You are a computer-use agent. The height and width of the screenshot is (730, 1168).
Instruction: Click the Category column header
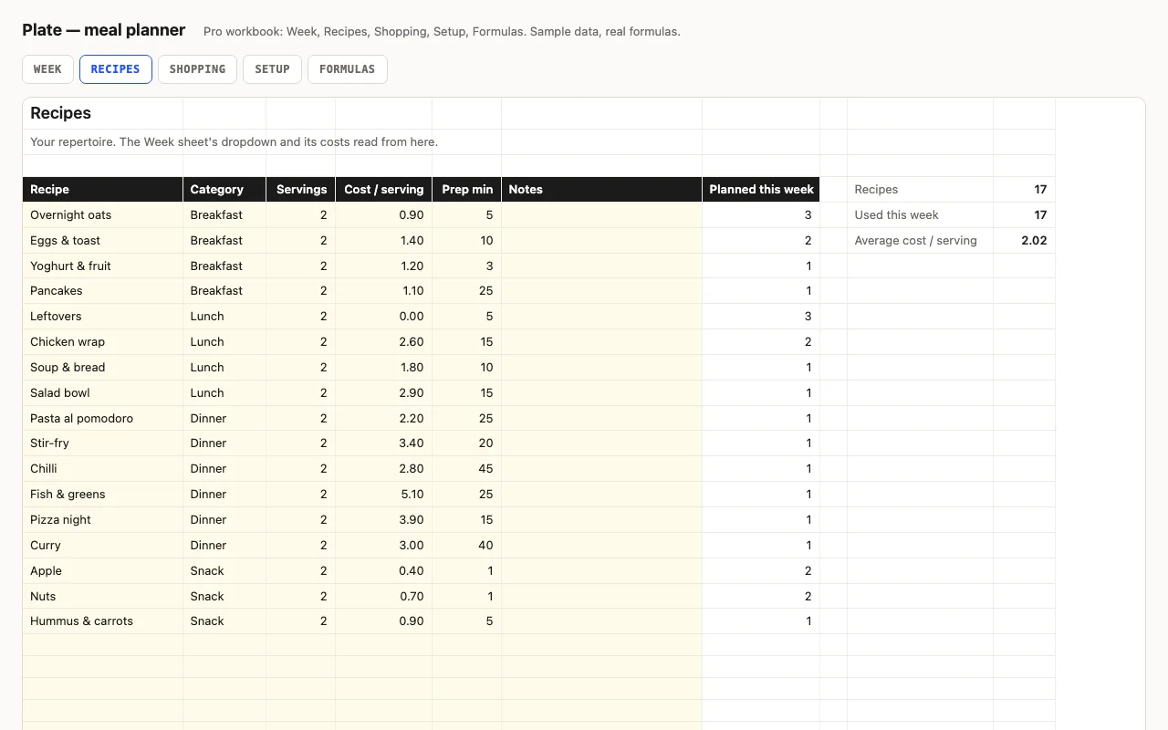[x=224, y=190]
